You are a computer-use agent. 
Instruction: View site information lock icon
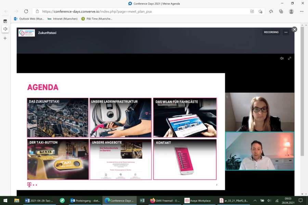pos(37,11)
